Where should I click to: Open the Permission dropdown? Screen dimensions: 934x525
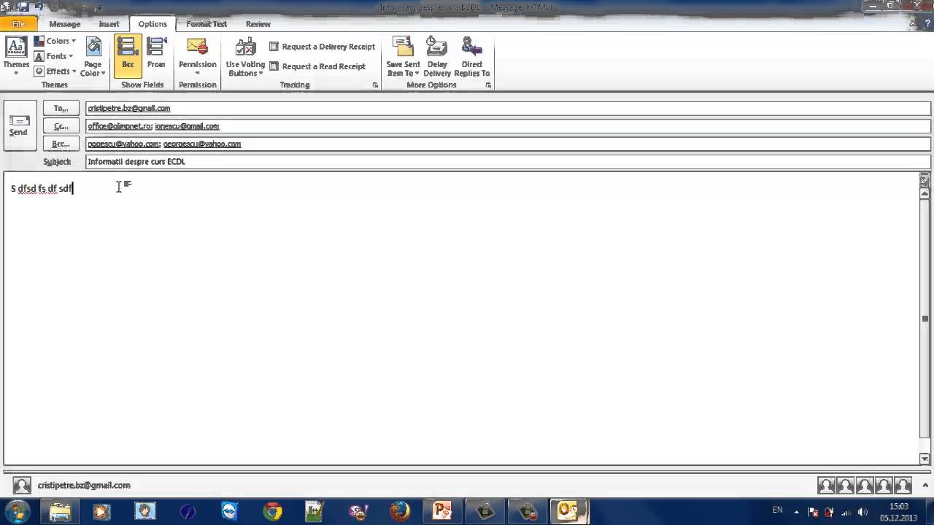[197, 57]
